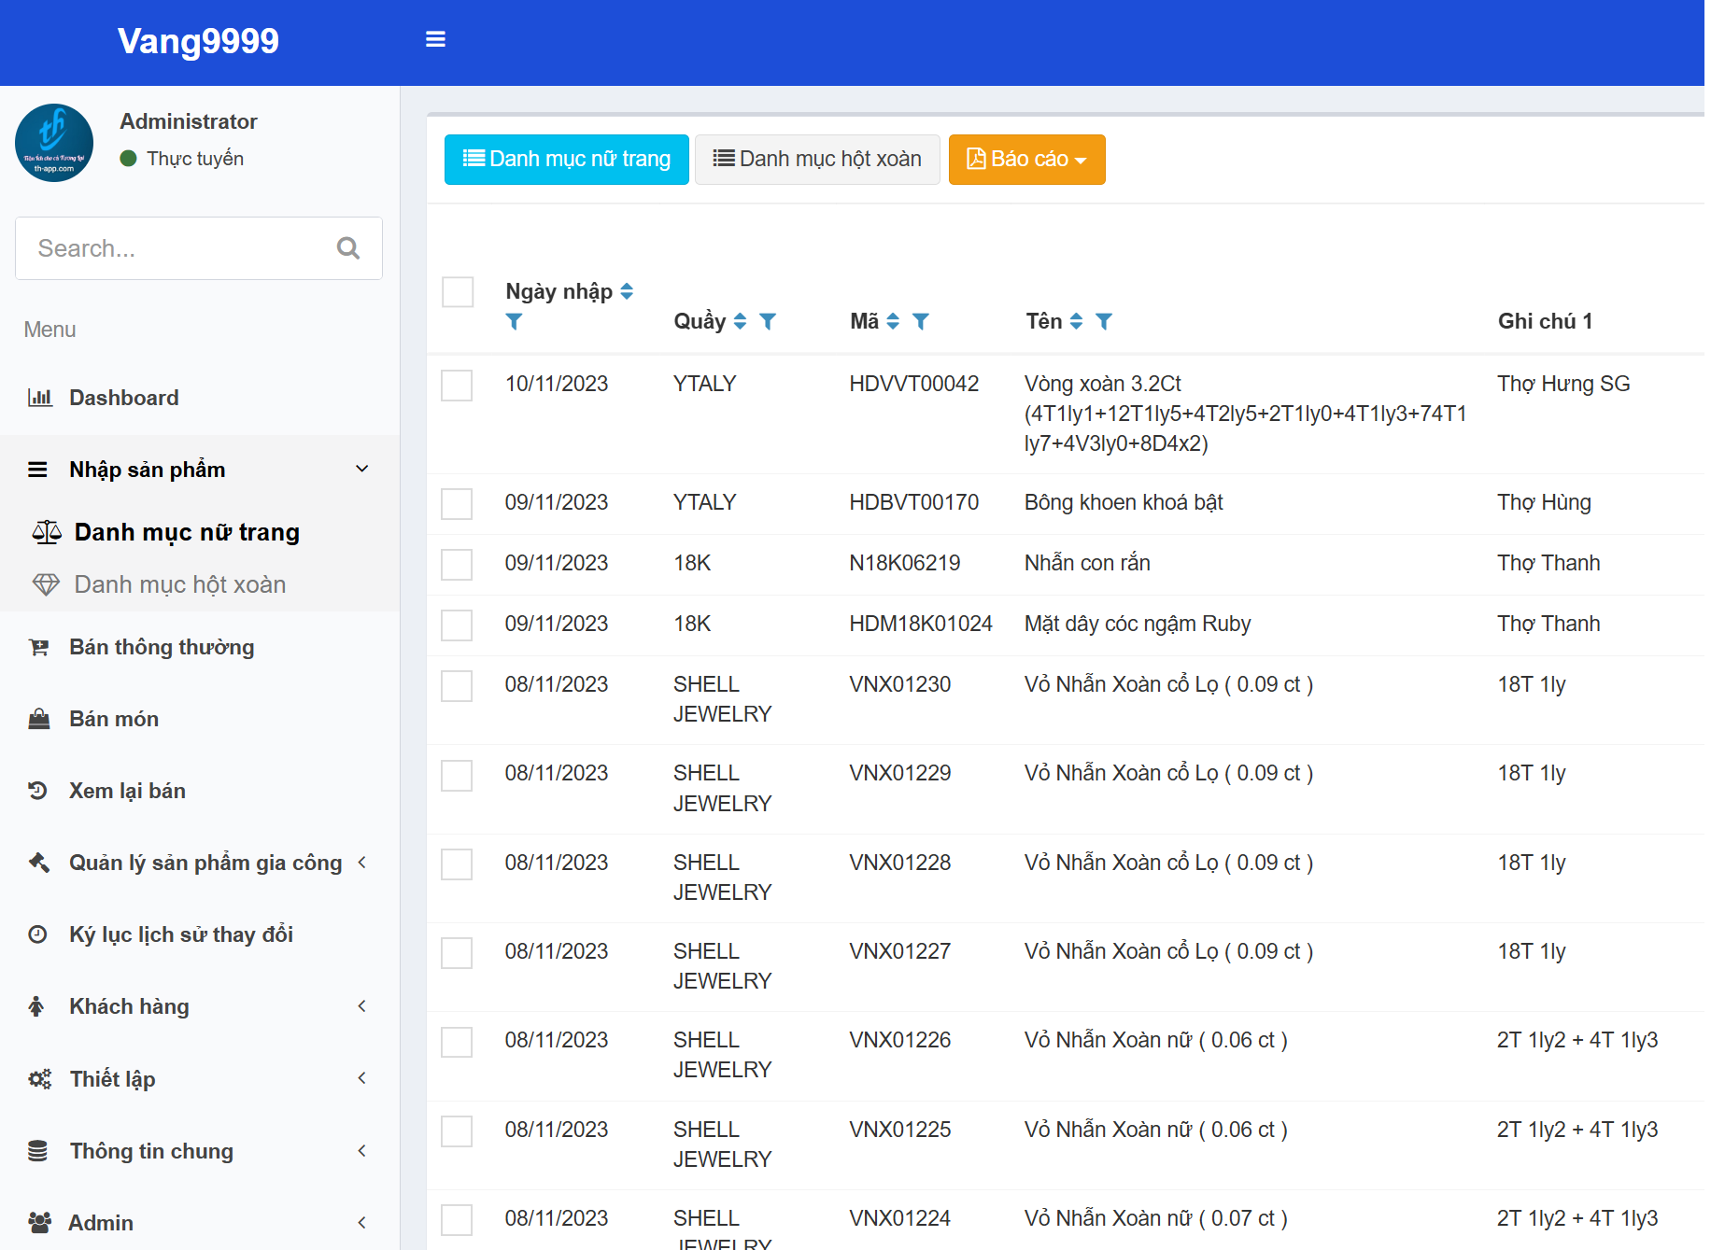The image size is (1711, 1250).
Task: Click the Ký lục lịch sử clock icon
Action: coord(37,934)
